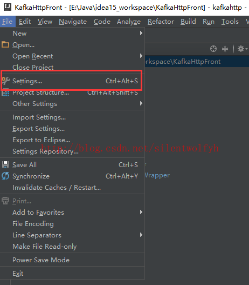Choose Exit from File menu
This screenshot has width=249, height=285.
(72, 273)
